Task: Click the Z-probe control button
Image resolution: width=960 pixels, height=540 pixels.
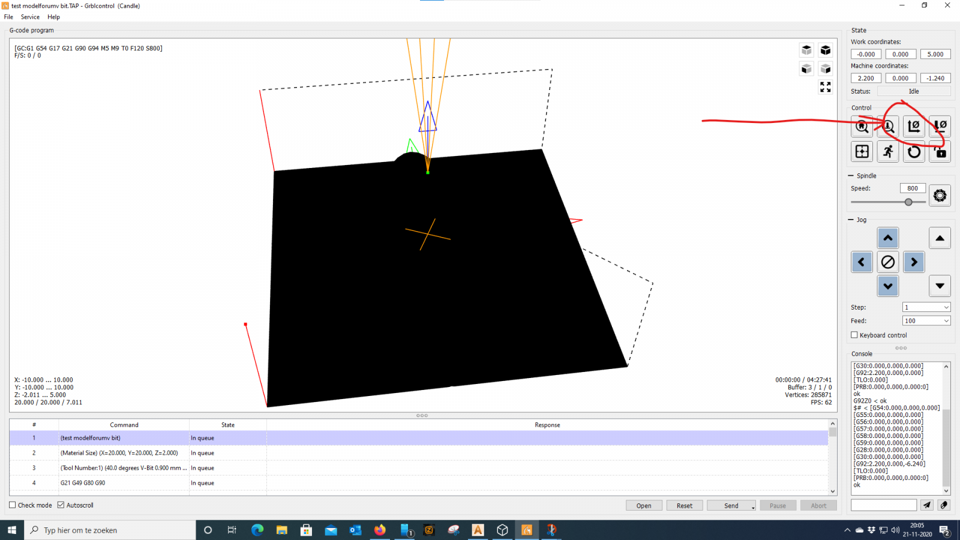Action: tap(888, 127)
